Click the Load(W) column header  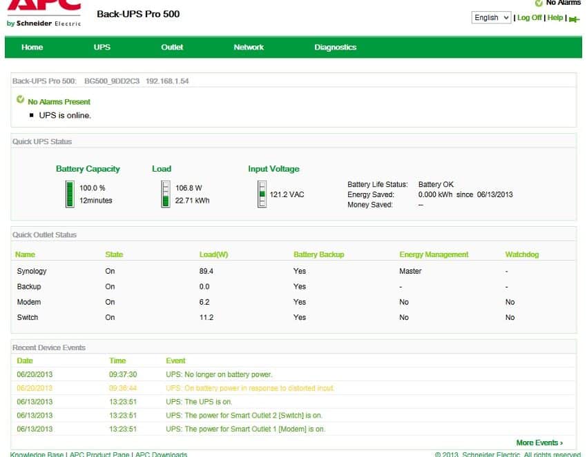point(214,254)
